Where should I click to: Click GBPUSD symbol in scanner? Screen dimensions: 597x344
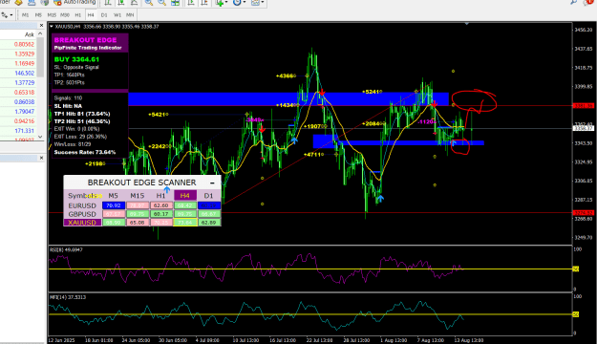82,214
